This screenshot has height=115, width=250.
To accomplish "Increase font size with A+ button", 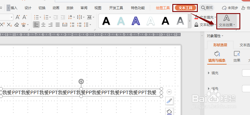I will (18, 17).
